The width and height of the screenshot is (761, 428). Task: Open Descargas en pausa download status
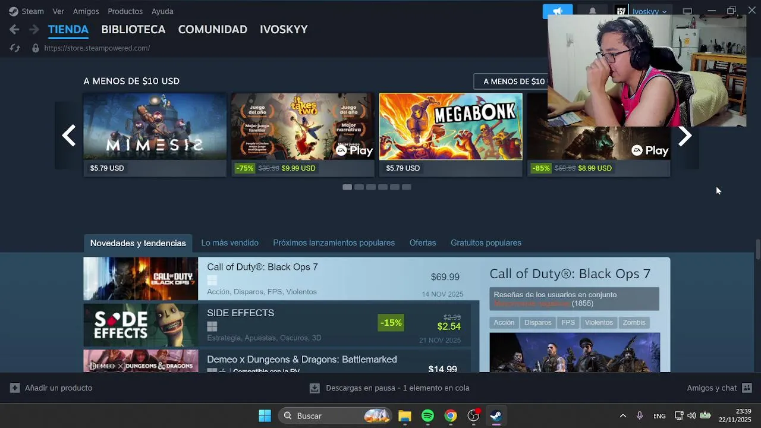pos(398,388)
